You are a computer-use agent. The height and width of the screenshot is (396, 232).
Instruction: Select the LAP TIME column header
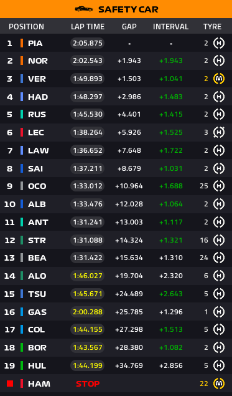point(88,27)
